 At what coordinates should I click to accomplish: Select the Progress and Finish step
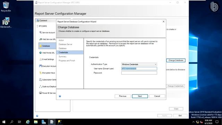coord(67,61)
